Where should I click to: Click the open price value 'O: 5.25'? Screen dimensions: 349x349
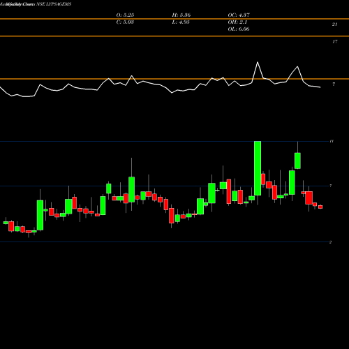tap(125, 15)
